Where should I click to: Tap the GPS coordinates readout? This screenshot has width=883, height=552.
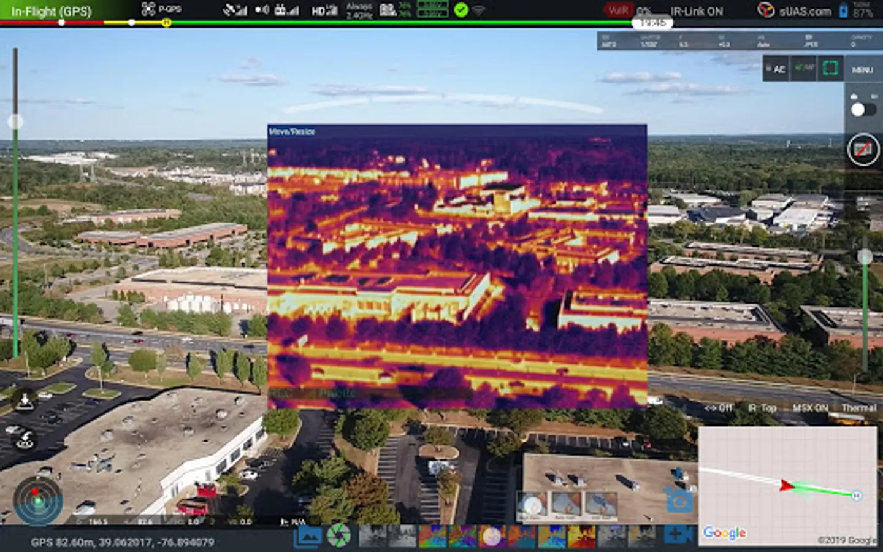click(x=123, y=542)
